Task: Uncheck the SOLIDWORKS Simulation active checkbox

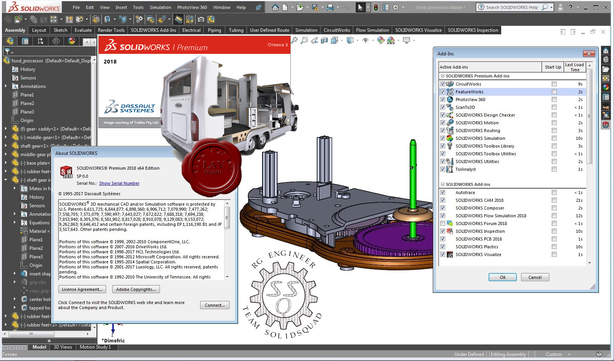Action: click(x=442, y=138)
